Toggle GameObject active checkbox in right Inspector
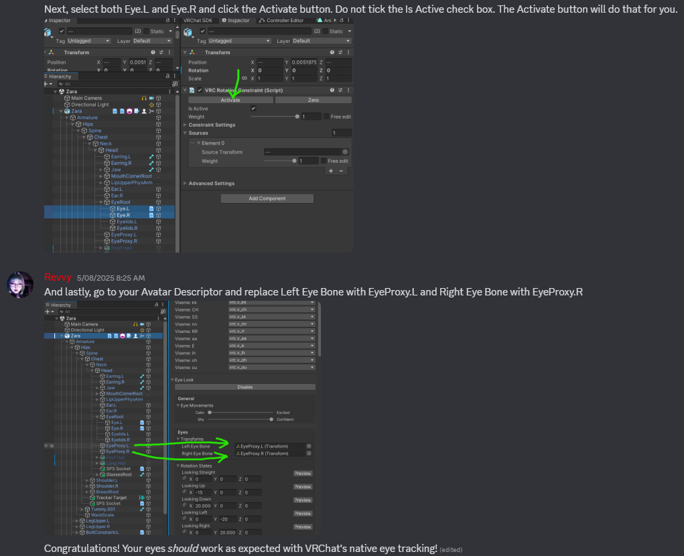This screenshot has height=556, width=684. 202,31
